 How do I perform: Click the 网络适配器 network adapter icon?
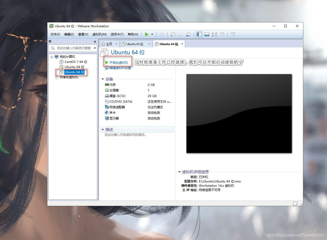107,107
